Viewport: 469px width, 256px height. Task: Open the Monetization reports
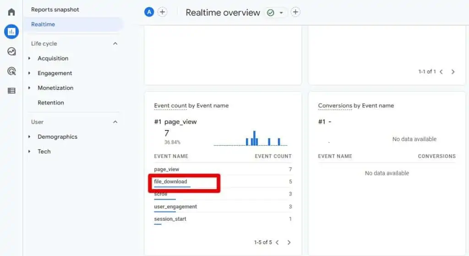pyautogui.click(x=55, y=87)
